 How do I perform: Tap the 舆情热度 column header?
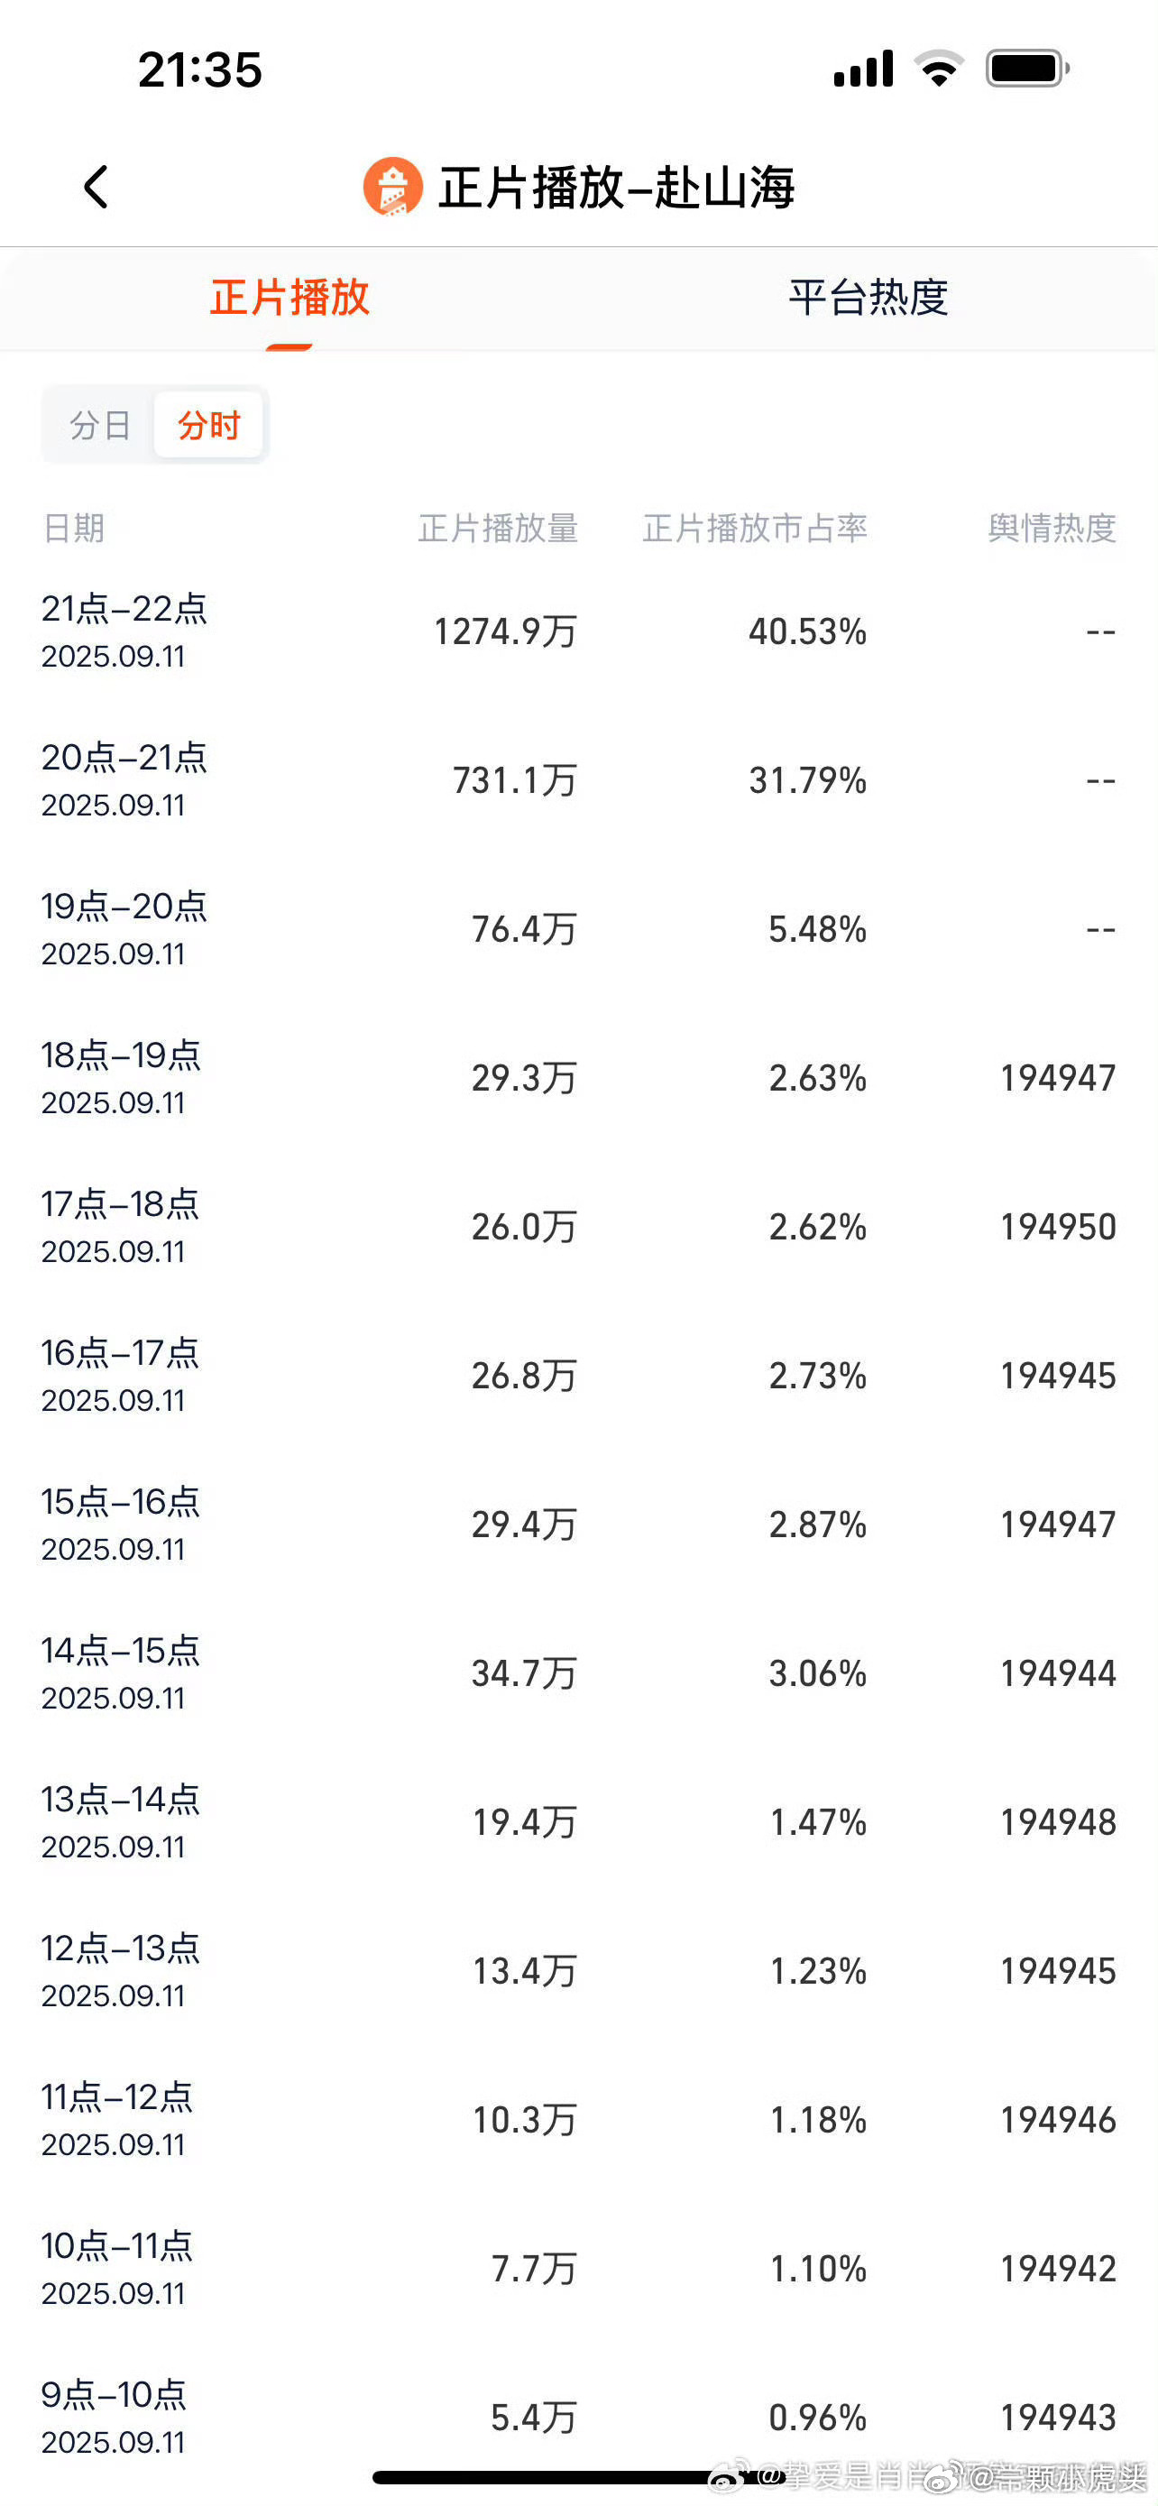tap(1052, 529)
